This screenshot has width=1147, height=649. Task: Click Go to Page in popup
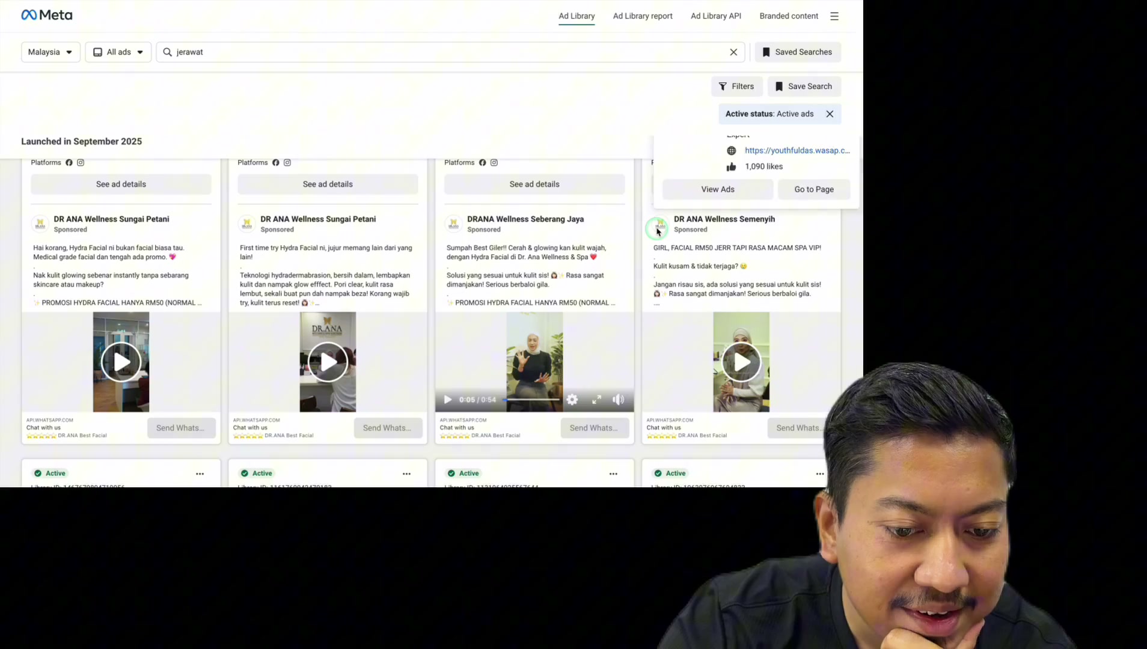[814, 189]
